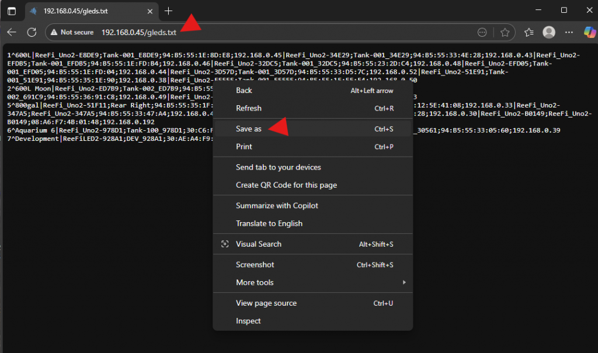Click the address bar URL field

point(263,33)
